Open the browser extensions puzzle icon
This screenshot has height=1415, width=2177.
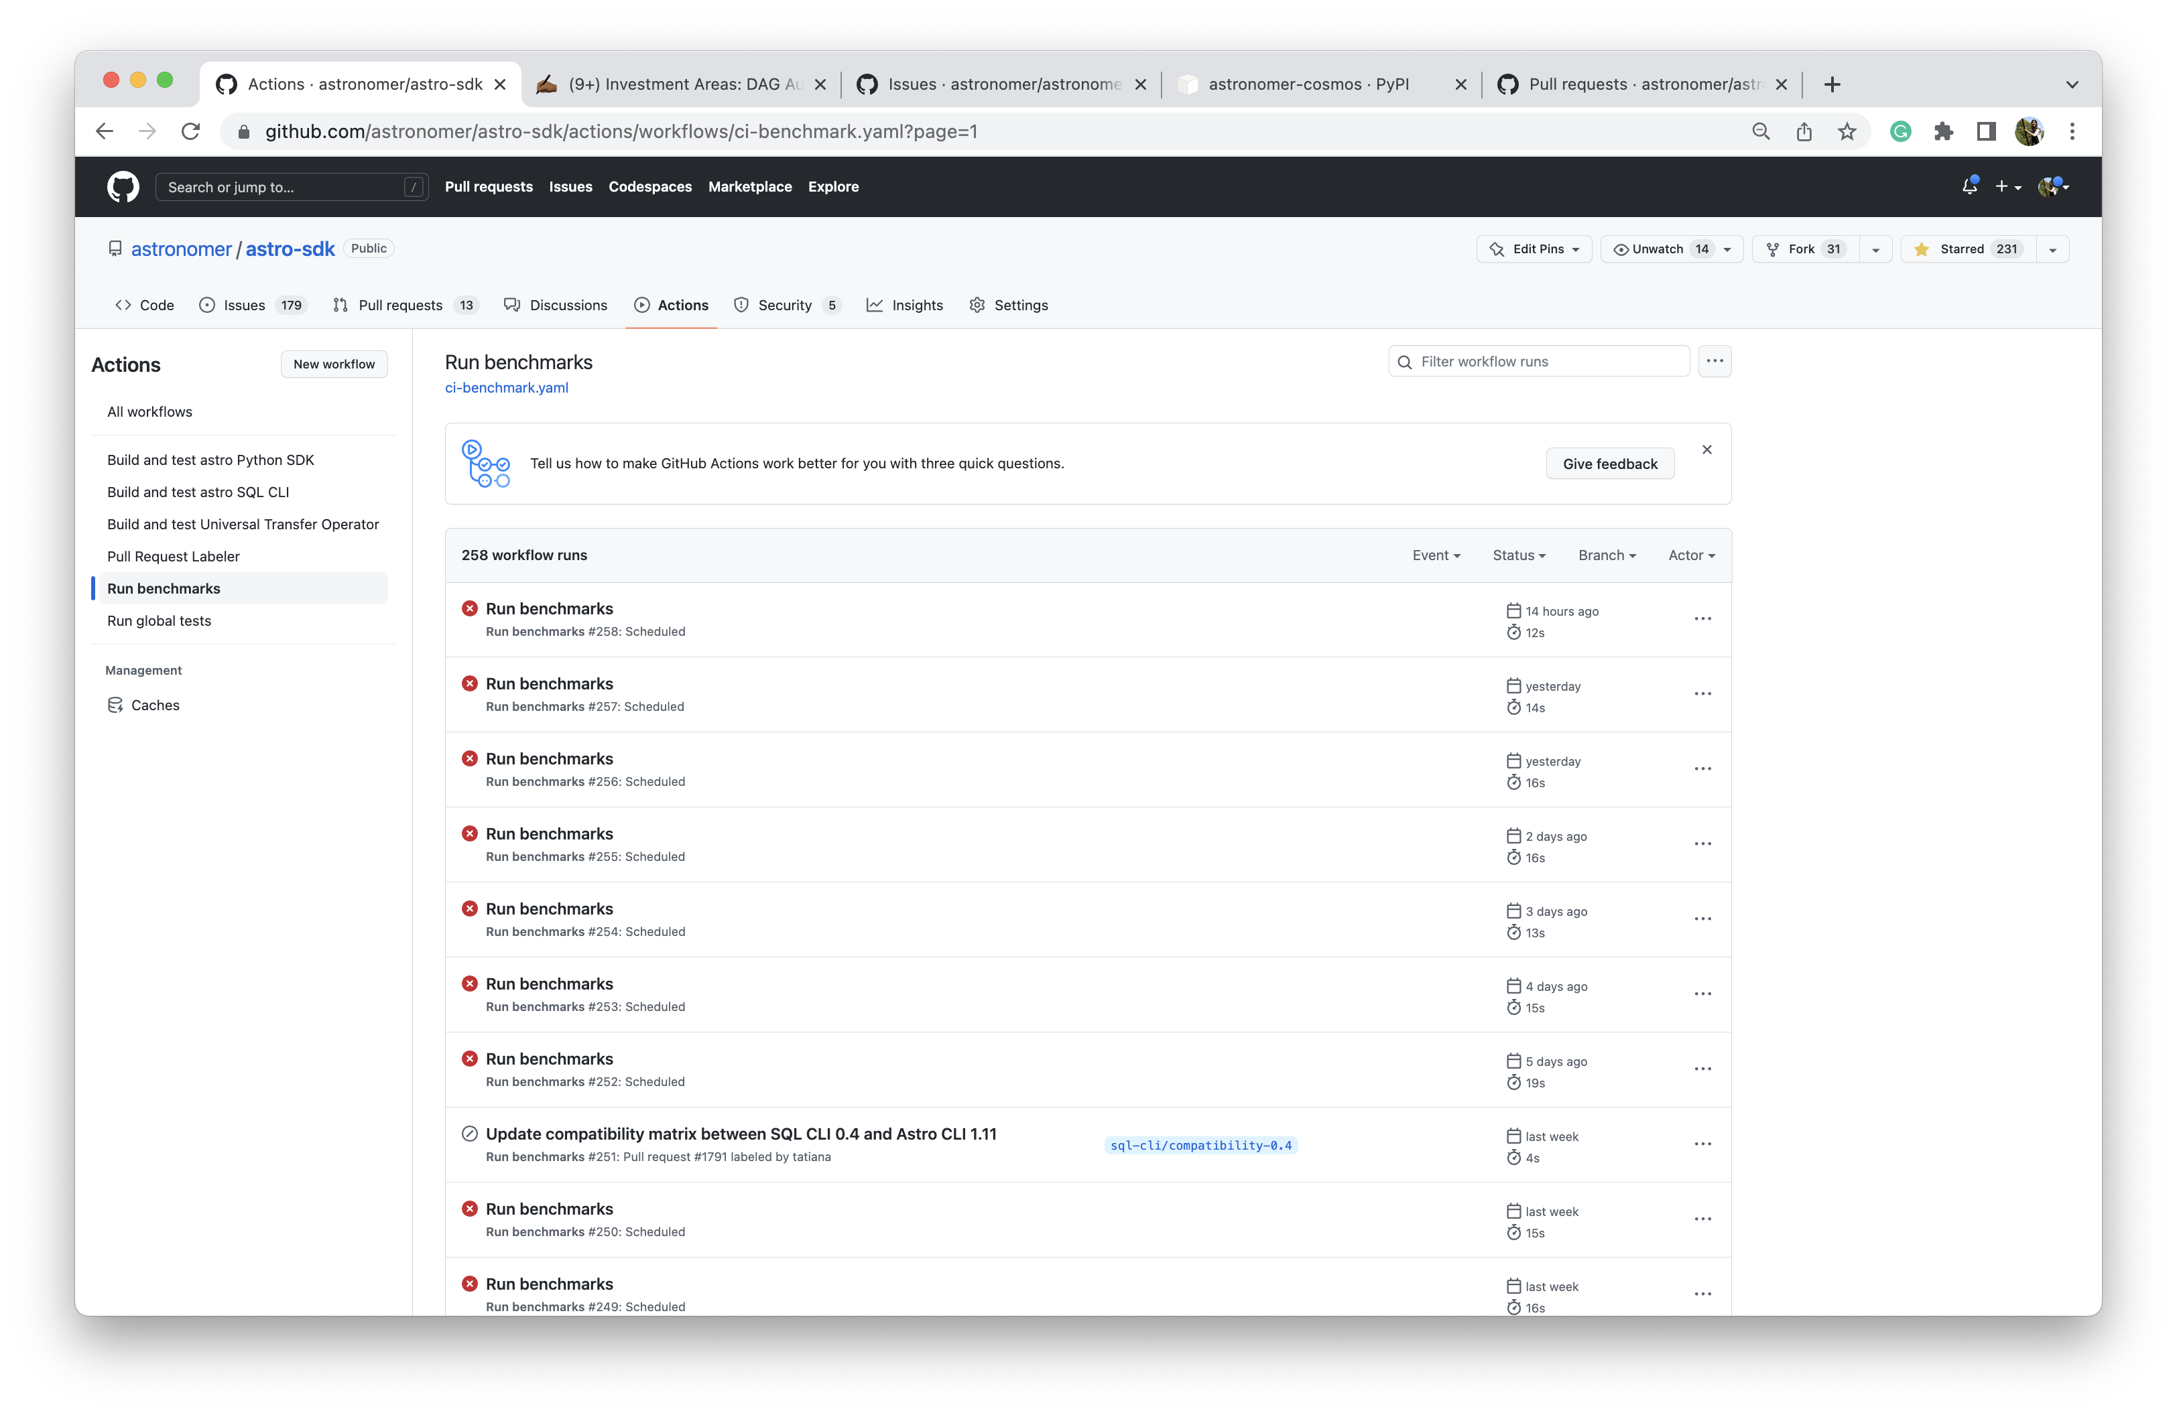pyautogui.click(x=1943, y=131)
